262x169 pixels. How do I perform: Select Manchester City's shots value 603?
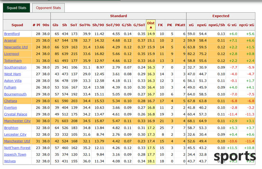(65, 121)
